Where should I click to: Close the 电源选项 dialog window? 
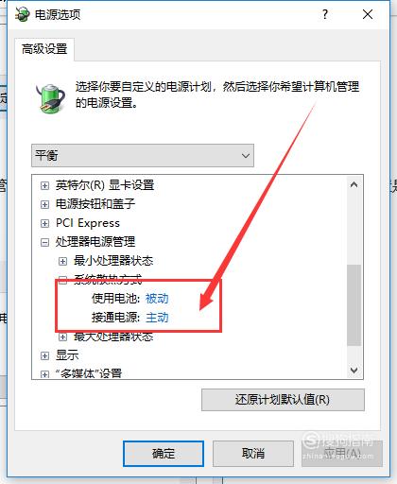(x=368, y=14)
